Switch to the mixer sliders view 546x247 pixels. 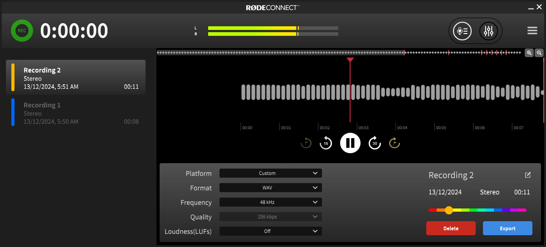pyautogui.click(x=488, y=31)
